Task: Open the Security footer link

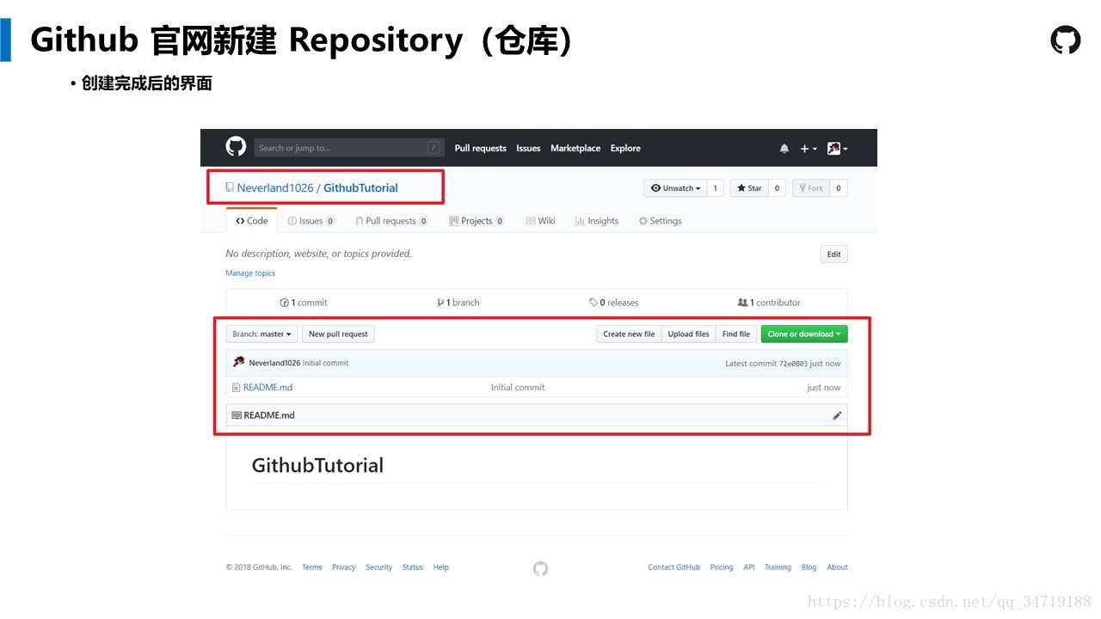Action: (x=378, y=567)
